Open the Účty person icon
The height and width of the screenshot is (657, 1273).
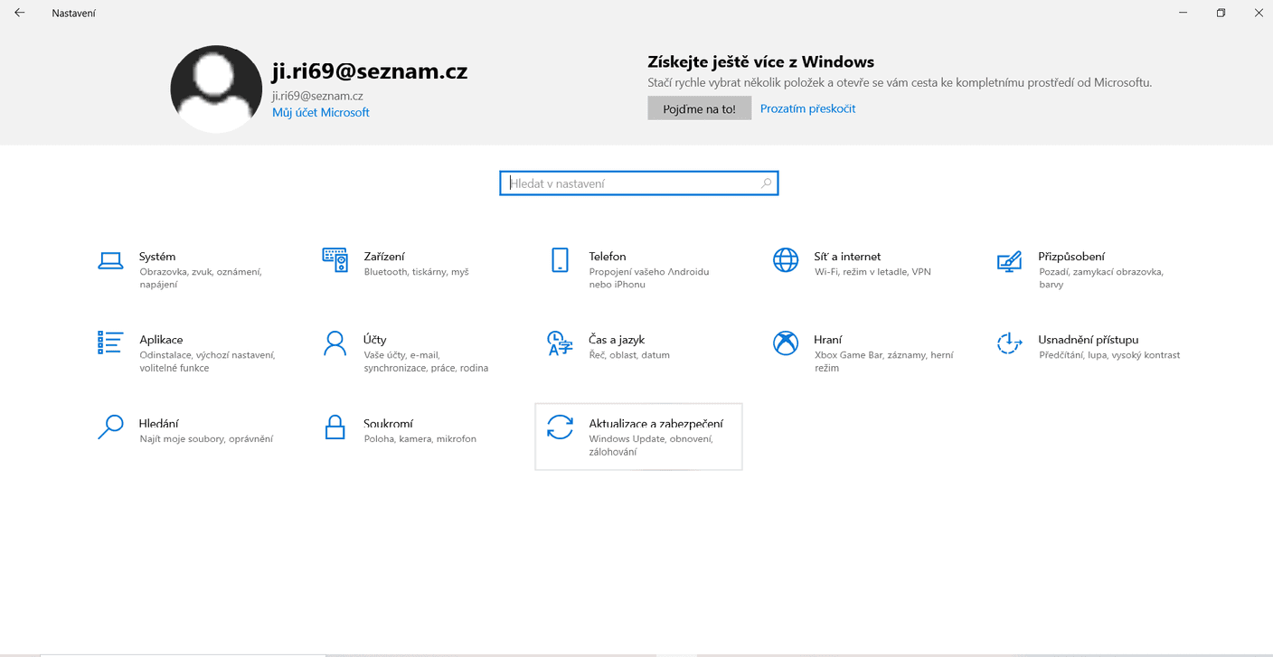(x=335, y=343)
